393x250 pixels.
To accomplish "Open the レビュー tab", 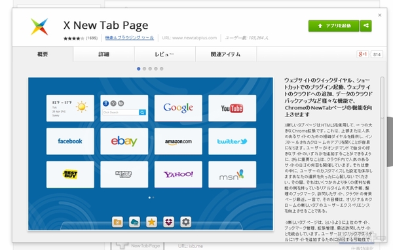I will point(164,54).
